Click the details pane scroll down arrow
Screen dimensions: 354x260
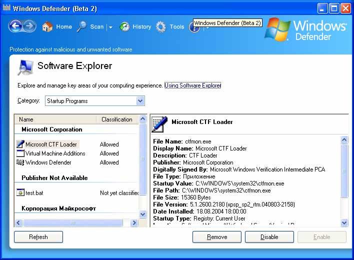click(344, 223)
